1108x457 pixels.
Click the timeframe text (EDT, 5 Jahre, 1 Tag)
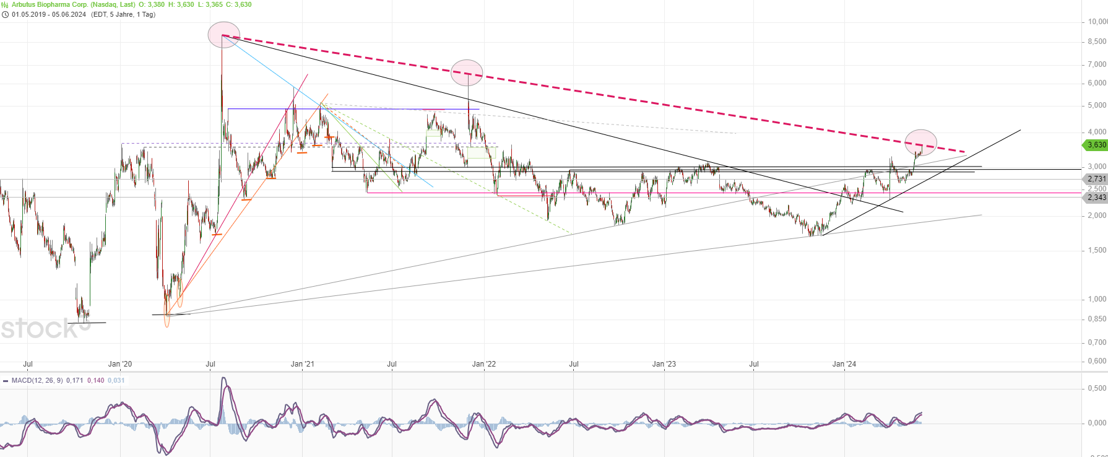(x=123, y=14)
